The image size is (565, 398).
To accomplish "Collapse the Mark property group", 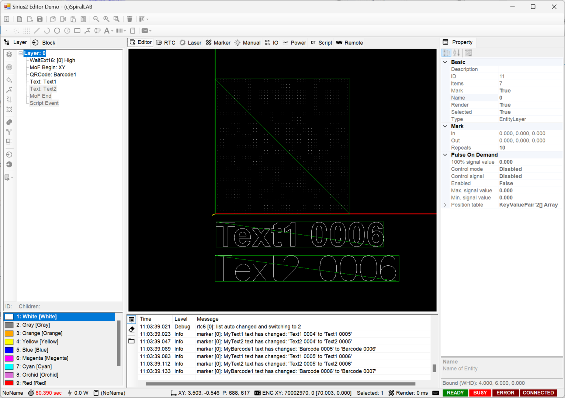I will (x=445, y=126).
